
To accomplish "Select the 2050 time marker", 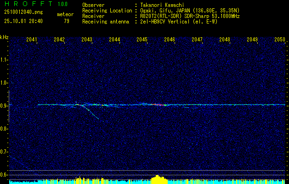I will (280, 40).
